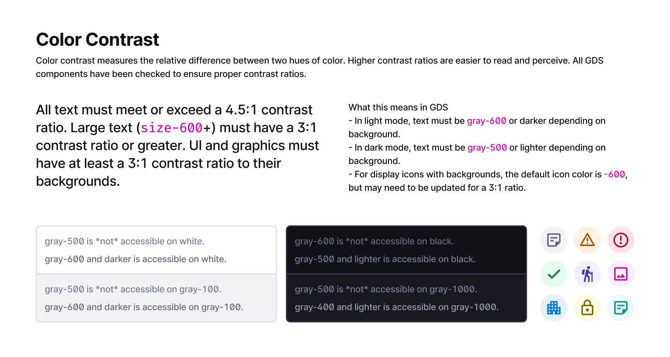The width and height of the screenshot is (670, 357).
Task: Click the blue office building icon
Action: click(x=554, y=308)
